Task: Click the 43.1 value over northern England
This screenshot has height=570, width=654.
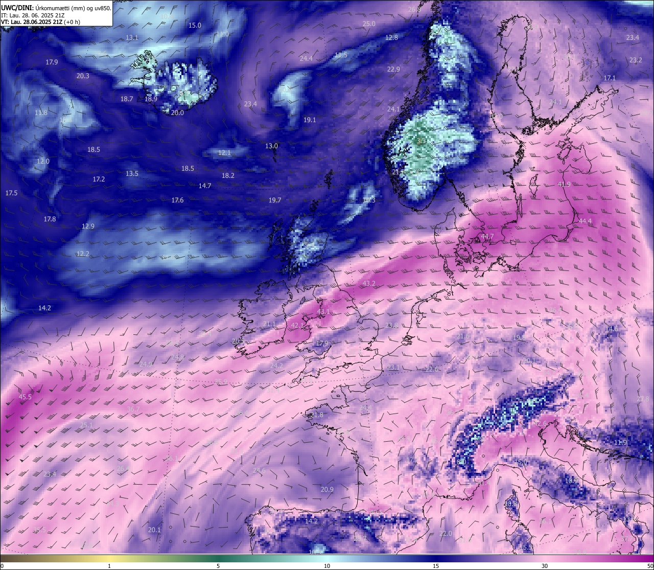Action: click(323, 311)
